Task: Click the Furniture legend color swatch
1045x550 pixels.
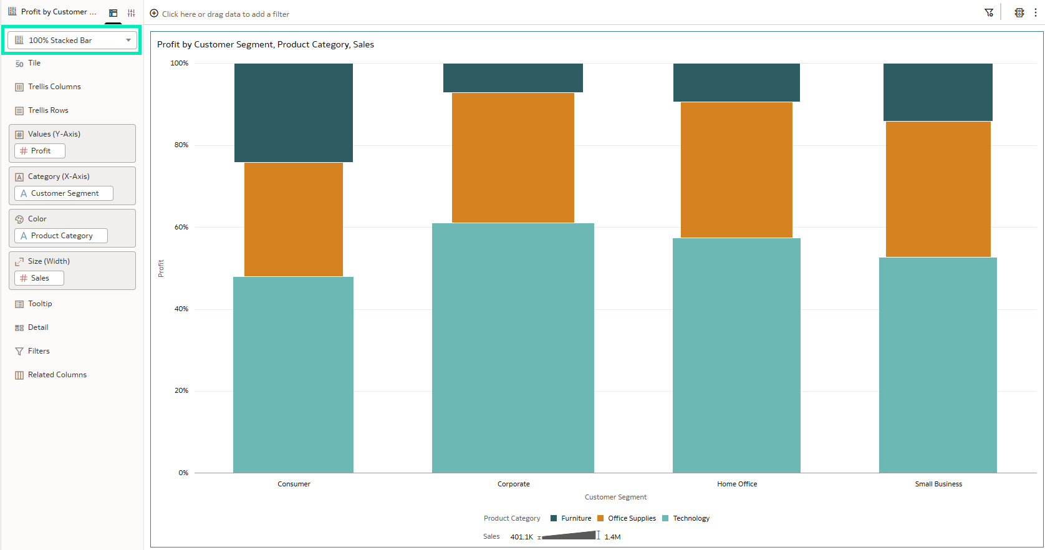Action: pos(554,518)
